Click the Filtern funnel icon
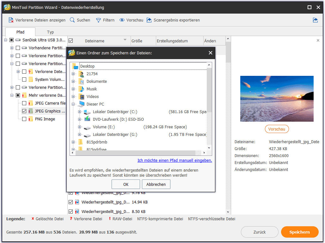This screenshot has height=243, width=325. [x=98, y=20]
